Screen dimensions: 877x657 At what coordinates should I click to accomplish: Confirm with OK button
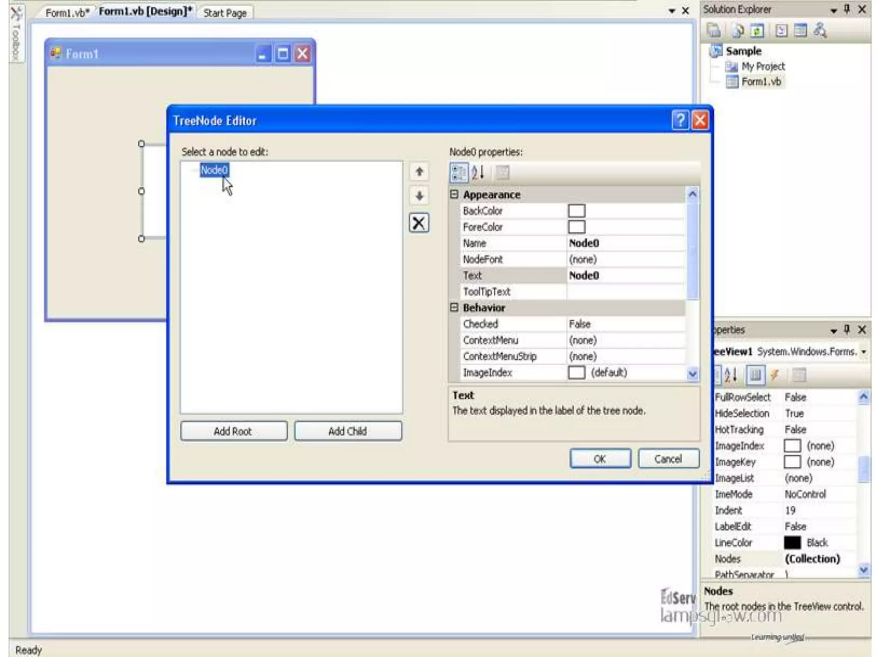click(600, 459)
